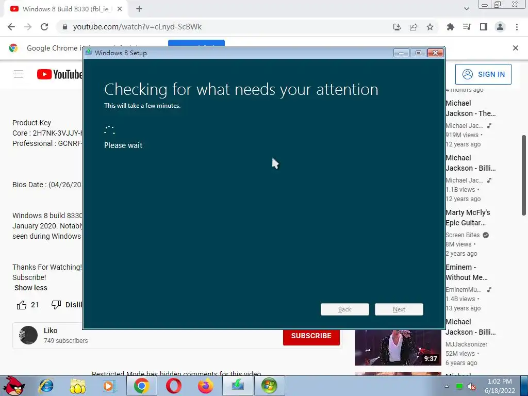
Task: Open the media controls icon in Chrome toolbar
Action: [x=467, y=27]
